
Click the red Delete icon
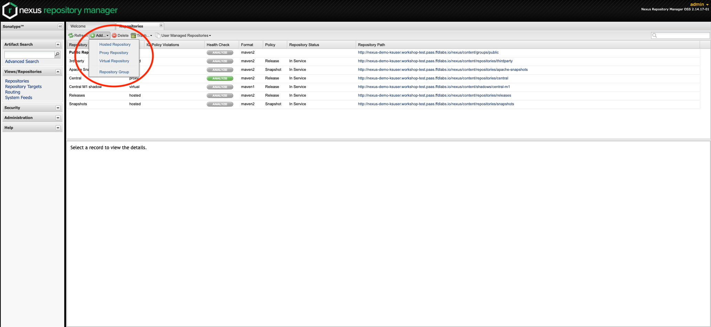pyautogui.click(x=114, y=35)
